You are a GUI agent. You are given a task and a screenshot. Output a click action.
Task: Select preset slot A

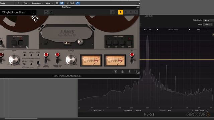click(120, 12)
